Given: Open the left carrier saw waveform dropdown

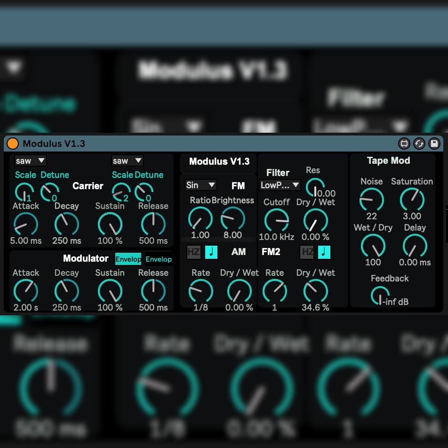Looking at the screenshot, I should (x=30, y=161).
